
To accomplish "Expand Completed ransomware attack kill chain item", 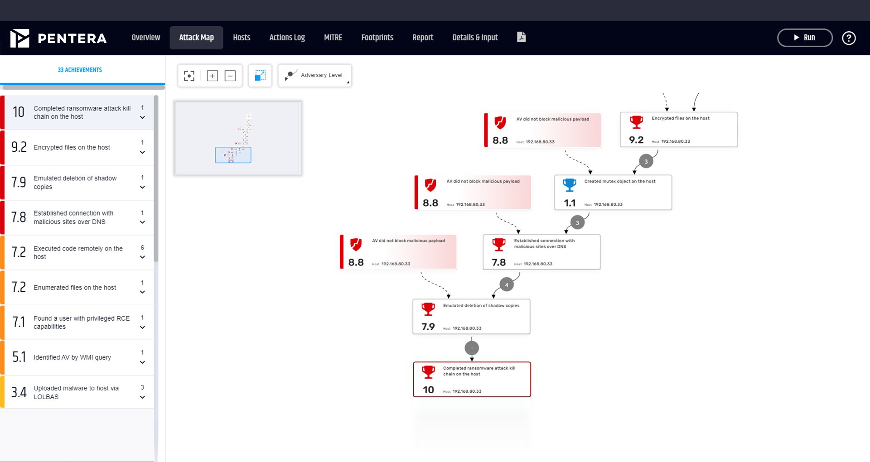I will pos(142,117).
